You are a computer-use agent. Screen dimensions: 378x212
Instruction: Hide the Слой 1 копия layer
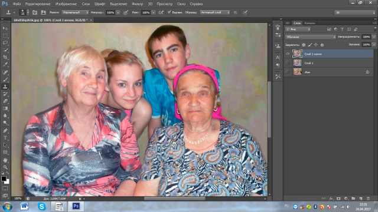288,54
